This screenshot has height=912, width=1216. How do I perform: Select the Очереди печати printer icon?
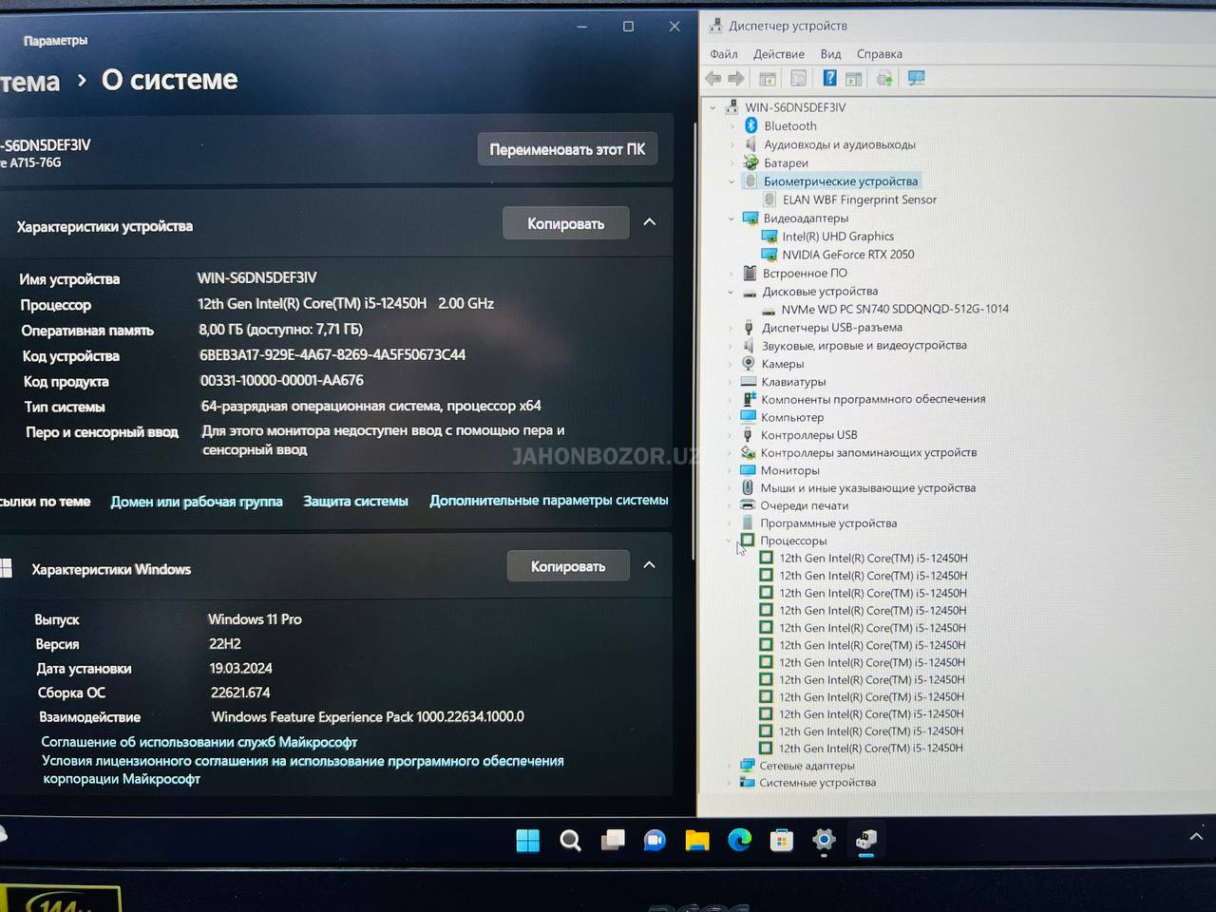coord(748,505)
